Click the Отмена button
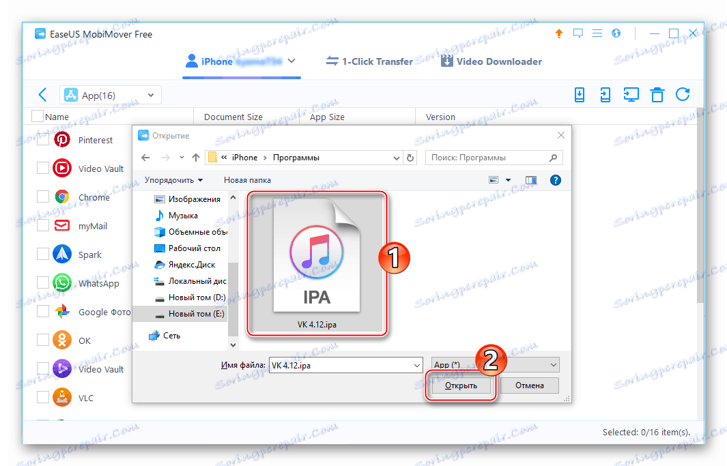The height and width of the screenshot is (466, 727). pos(530,385)
